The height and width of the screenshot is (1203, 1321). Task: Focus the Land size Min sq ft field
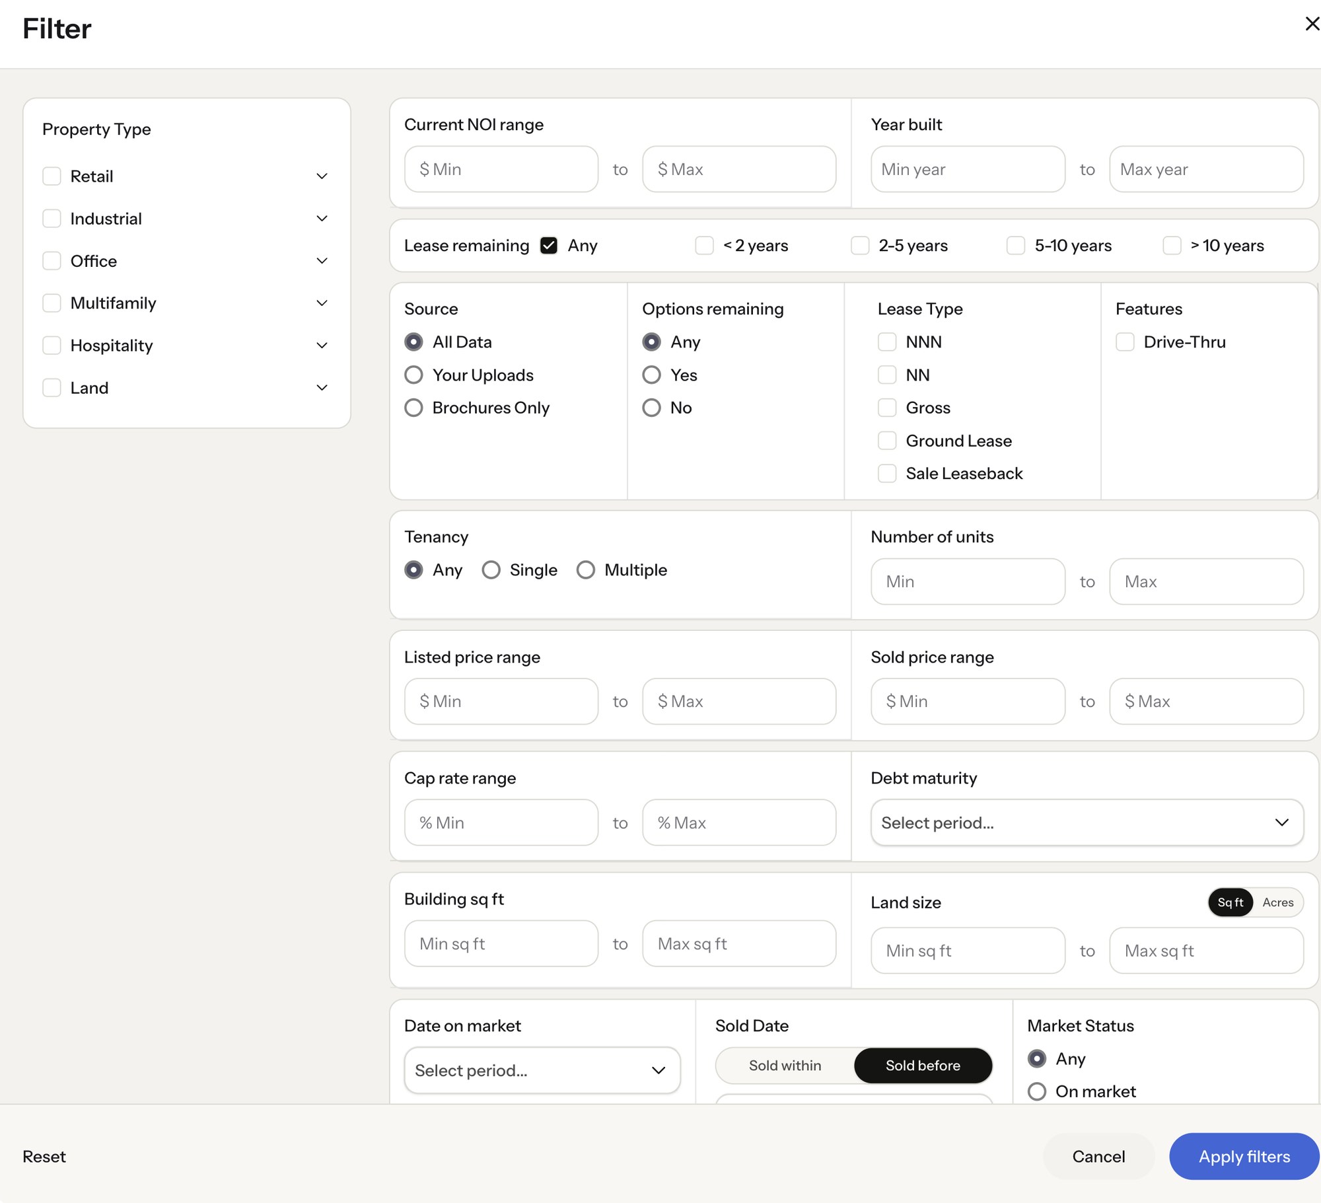968,951
